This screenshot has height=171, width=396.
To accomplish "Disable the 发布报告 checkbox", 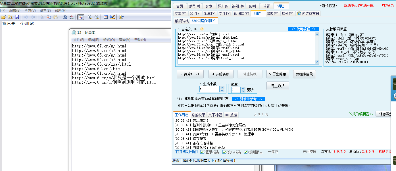I will coord(224,152).
